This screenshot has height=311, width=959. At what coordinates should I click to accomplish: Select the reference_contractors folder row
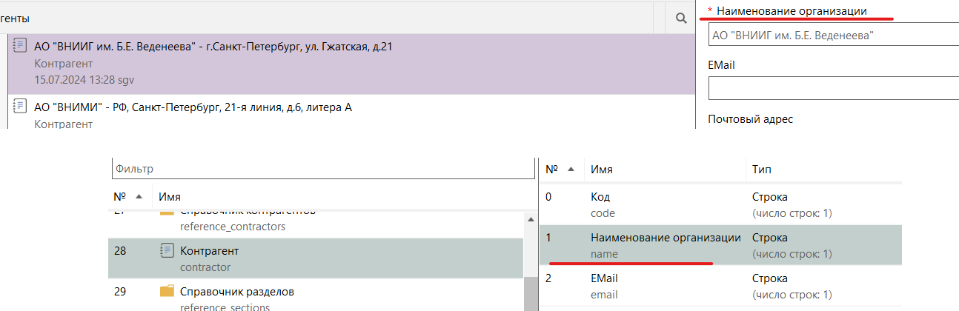316,221
